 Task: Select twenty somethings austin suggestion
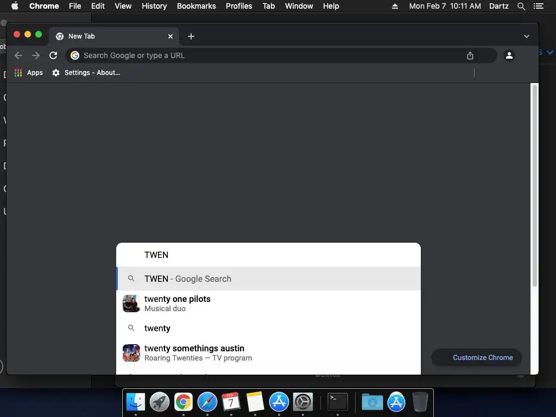(x=268, y=353)
